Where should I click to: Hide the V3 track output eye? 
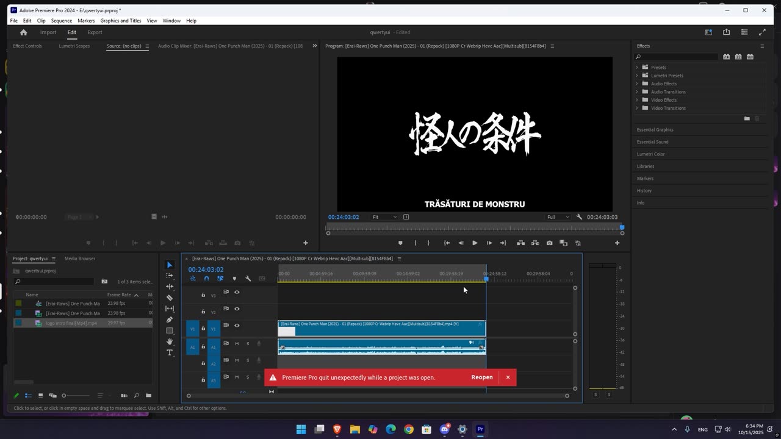click(237, 292)
